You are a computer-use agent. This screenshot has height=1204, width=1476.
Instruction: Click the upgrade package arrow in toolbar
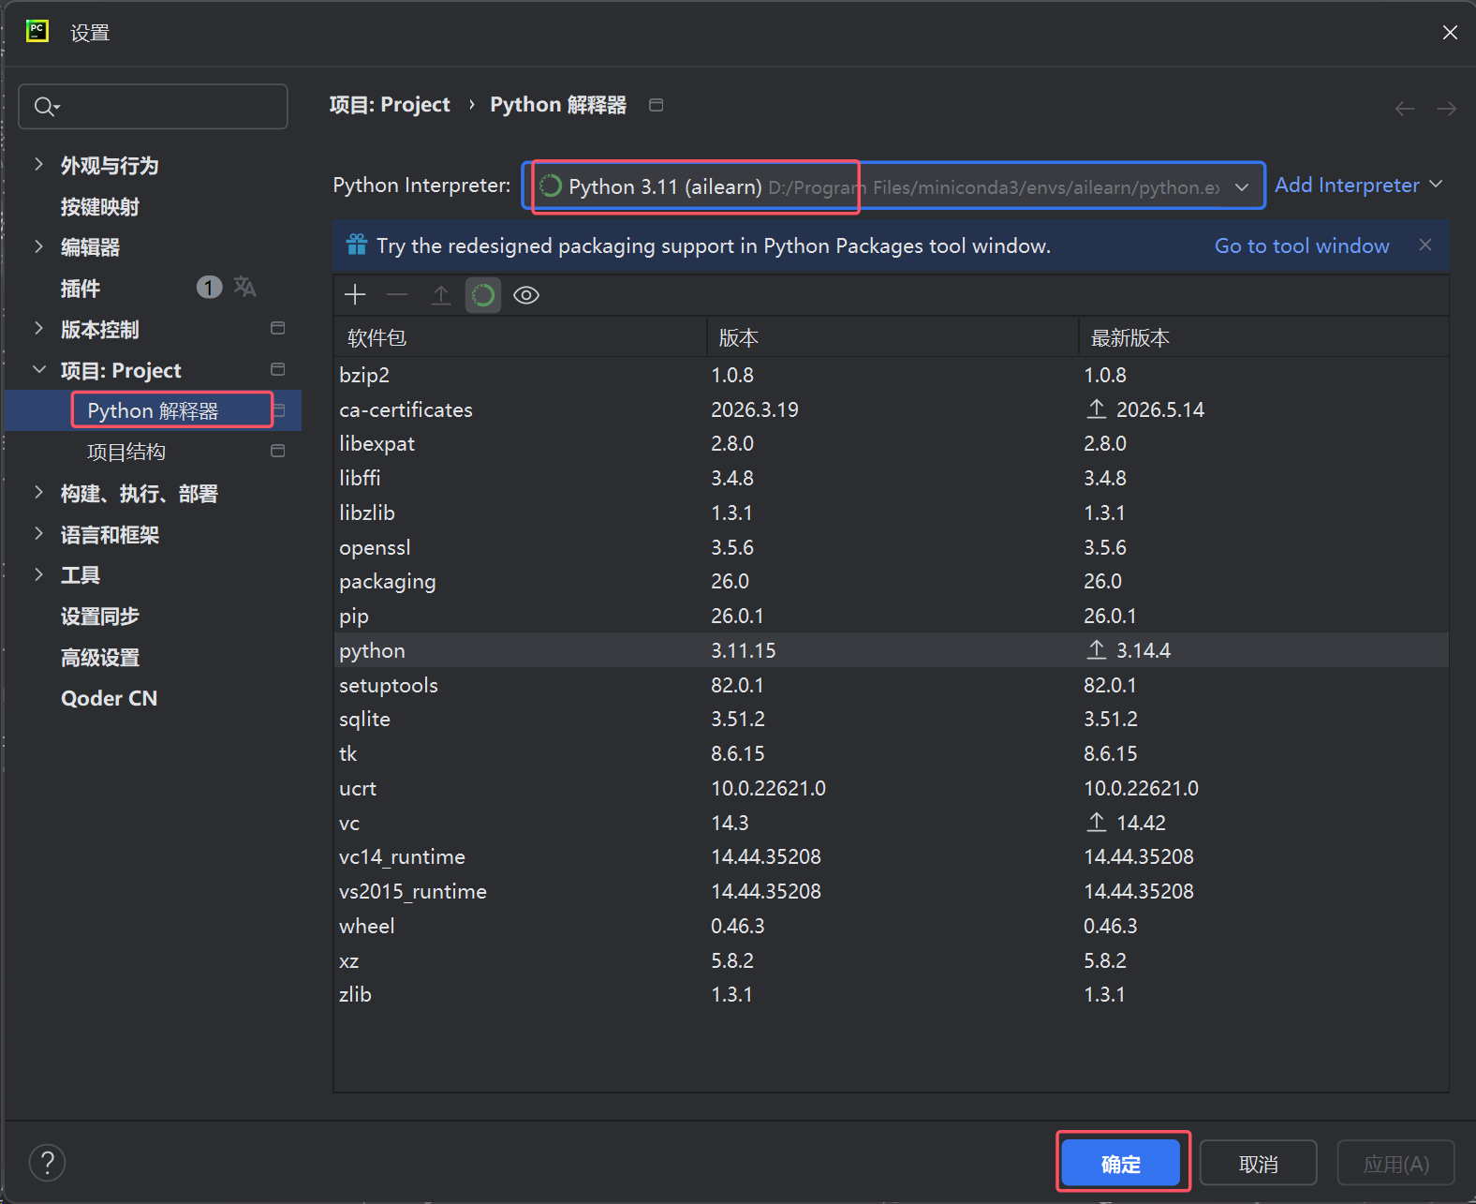click(x=440, y=295)
